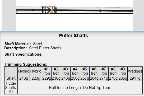Click the 223g hybrid weight cell
This screenshot has height=96, width=144.
click(x=36, y=78)
